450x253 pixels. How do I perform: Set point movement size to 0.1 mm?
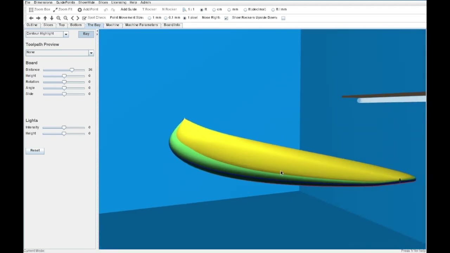(x=166, y=18)
